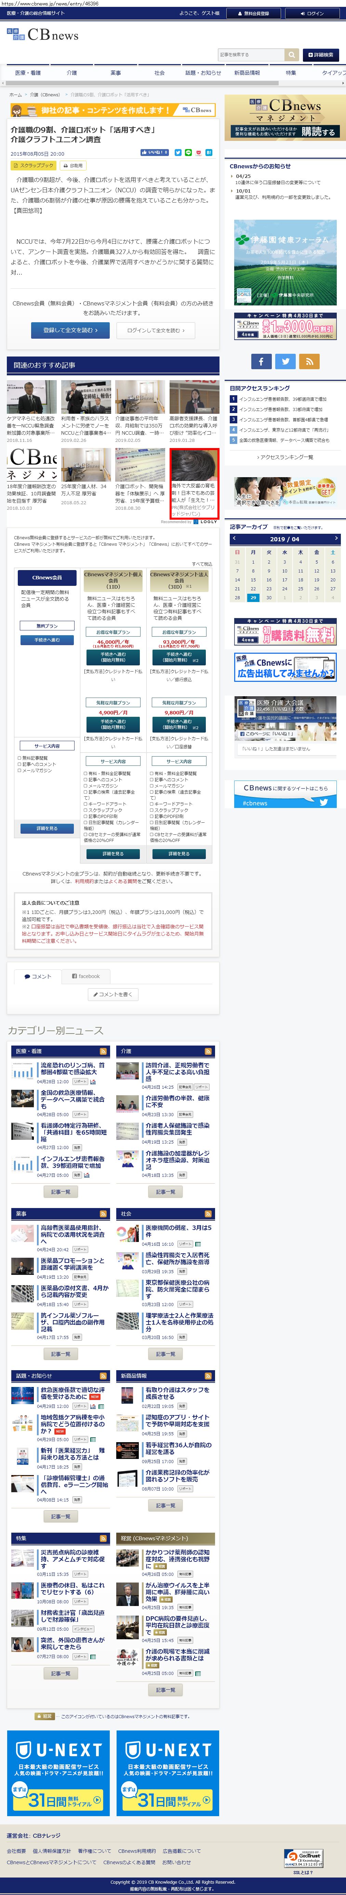This screenshot has width=346, height=1895.
Task: Click 記事一覧 under 社会 section
Action: point(166,1354)
